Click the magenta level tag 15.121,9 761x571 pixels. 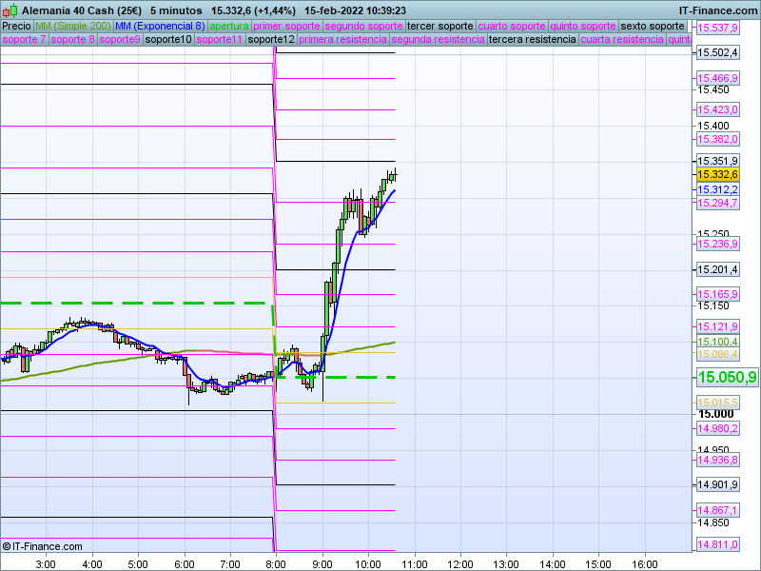[717, 326]
